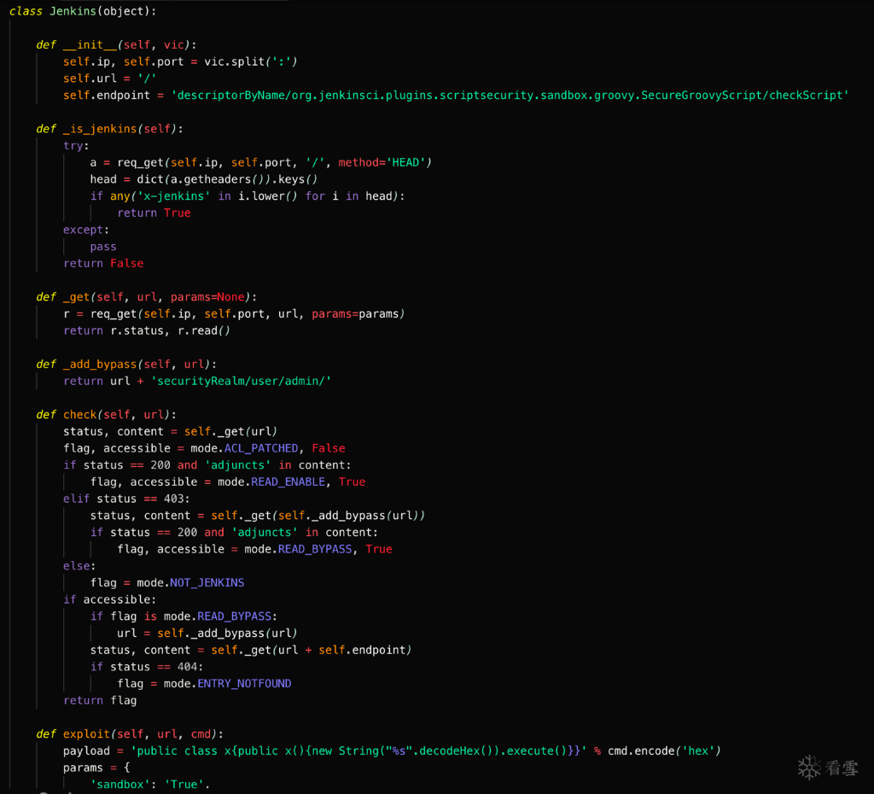Click the line with url + self.endpoint

click(x=251, y=651)
